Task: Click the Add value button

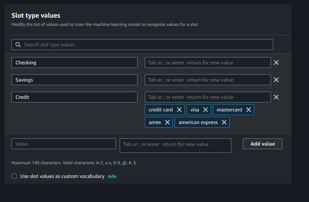Action: pyautogui.click(x=262, y=144)
